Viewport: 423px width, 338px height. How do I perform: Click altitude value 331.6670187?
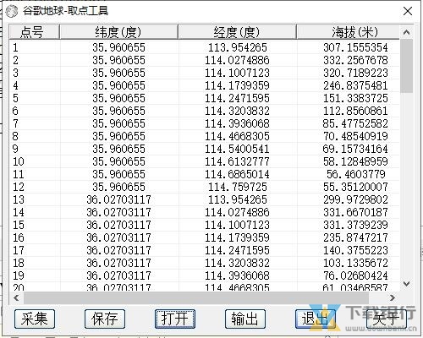(355, 212)
